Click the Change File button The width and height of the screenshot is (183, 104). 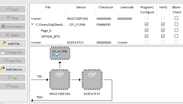(12, 52)
